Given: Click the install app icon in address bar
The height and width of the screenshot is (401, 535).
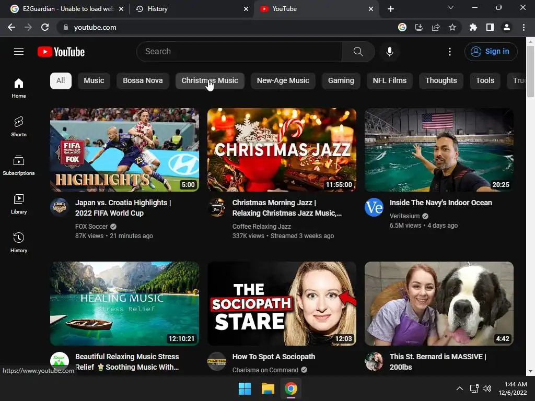Looking at the screenshot, I should tap(419, 27).
